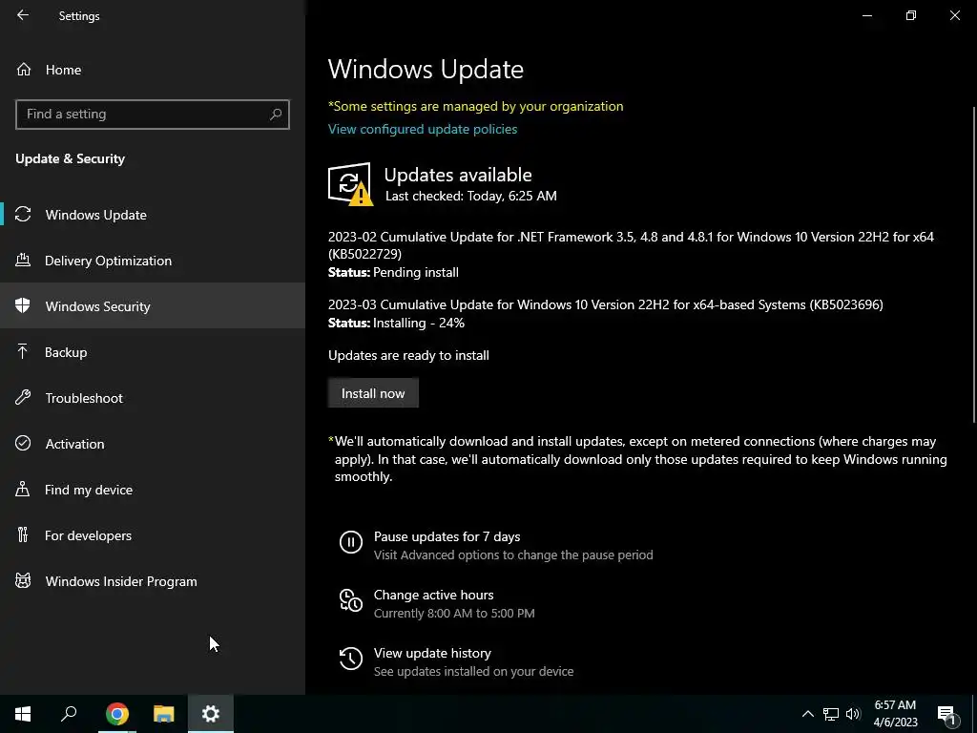This screenshot has width=977, height=733.
Task: Open Troubleshoot settings
Action: pyautogui.click(x=153, y=398)
